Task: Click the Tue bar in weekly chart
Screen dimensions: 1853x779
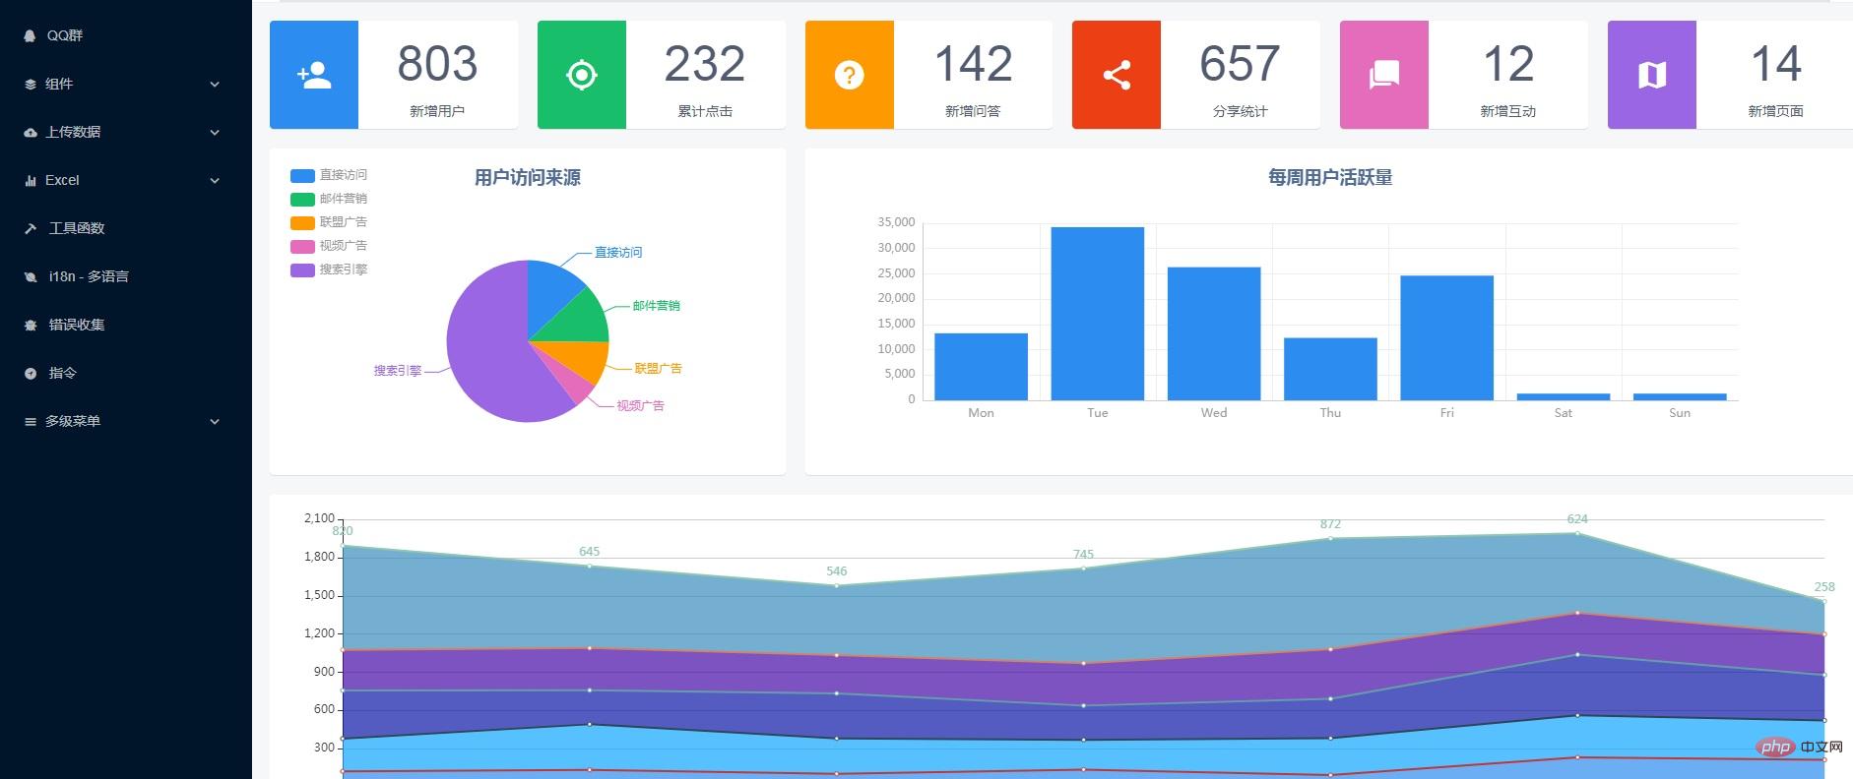Action: click(x=1097, y=313)
